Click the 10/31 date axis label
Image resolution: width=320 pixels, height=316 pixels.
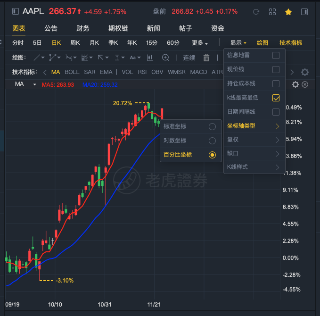click(105, 305)
